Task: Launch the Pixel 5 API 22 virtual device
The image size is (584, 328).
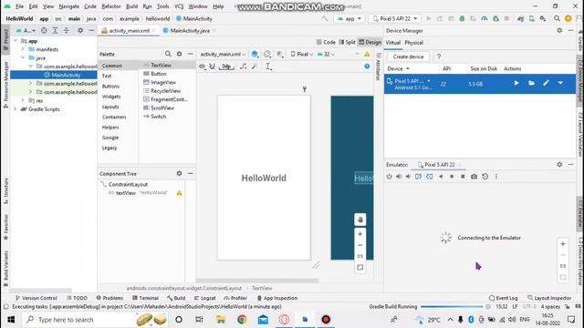Action: point(516,83)
